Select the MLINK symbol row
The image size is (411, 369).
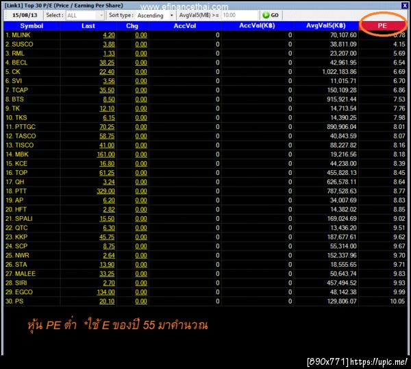point(206,35)
